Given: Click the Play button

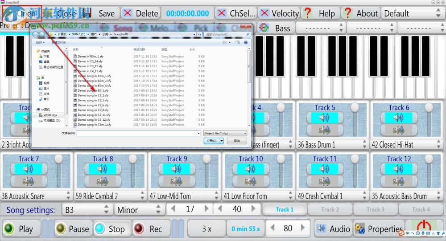Looking at the screenshot, I should (x=21, y=229).
